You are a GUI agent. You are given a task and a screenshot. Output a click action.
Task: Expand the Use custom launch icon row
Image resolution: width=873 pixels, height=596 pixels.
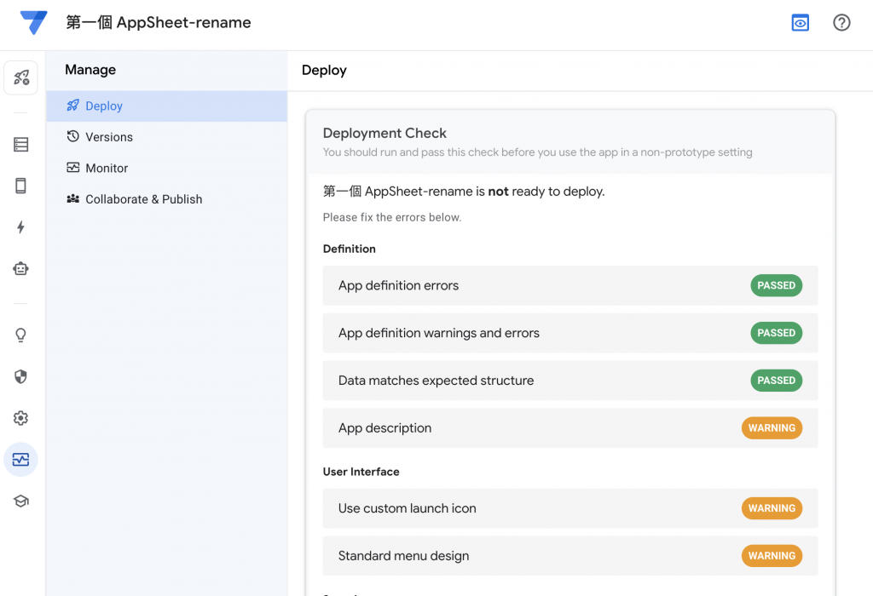click(569, 508)
